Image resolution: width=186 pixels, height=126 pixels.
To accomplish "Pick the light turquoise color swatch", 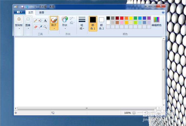I will [x=140, y=22].
